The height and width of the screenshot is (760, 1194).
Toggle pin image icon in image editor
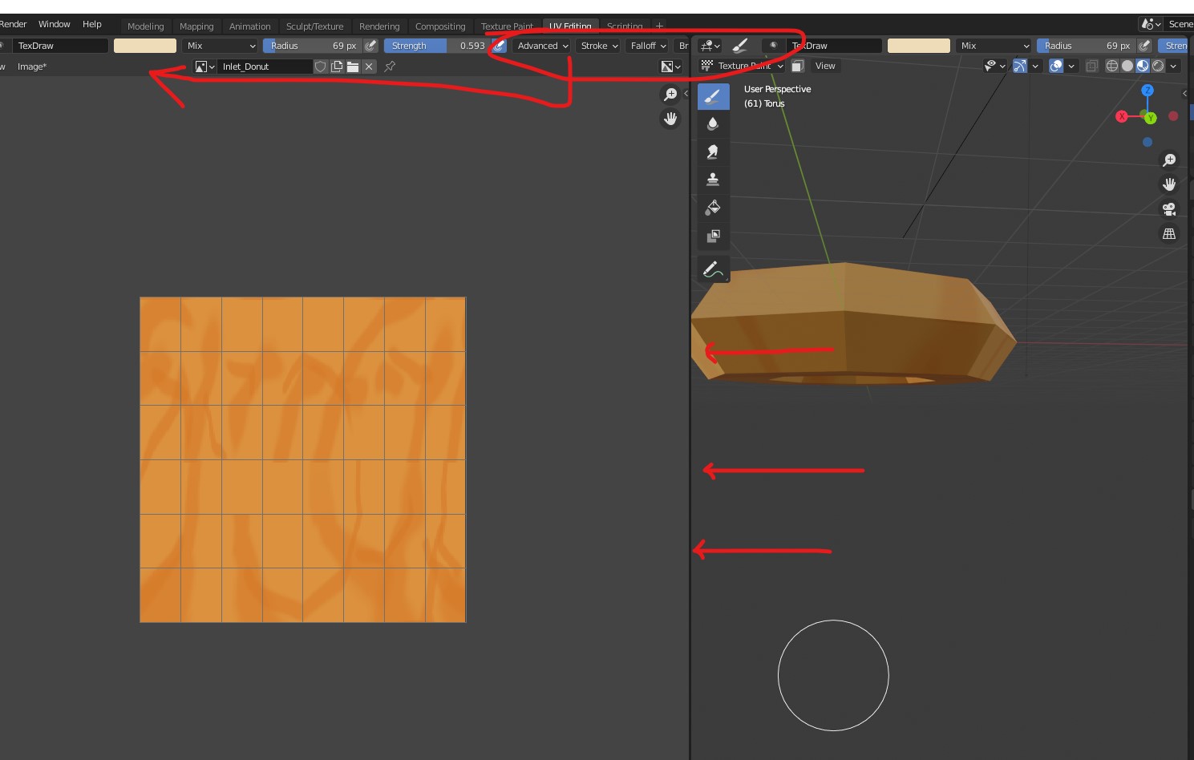(390, 67)
